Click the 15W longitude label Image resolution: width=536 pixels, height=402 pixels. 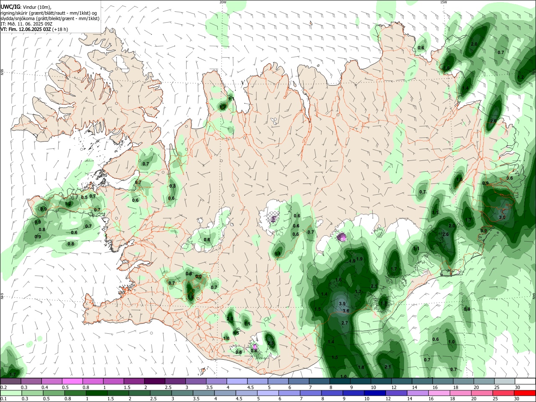443,2
